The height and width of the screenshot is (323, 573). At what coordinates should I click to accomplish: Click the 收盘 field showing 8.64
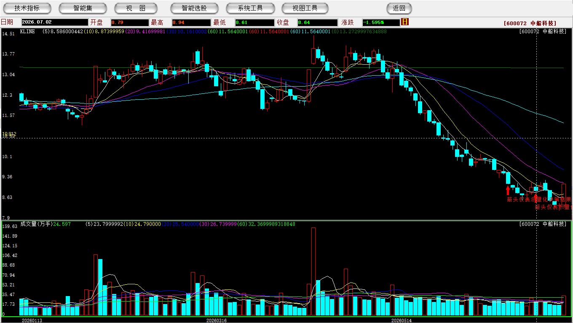(317, 22)
